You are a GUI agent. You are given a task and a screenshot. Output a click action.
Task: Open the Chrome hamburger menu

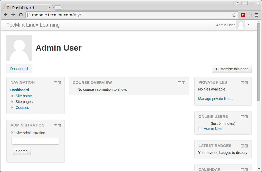coord(256,15)
